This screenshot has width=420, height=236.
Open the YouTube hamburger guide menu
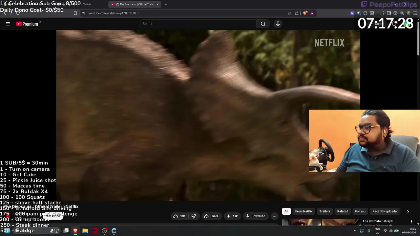pyautogui.click(x=8, y=24)
